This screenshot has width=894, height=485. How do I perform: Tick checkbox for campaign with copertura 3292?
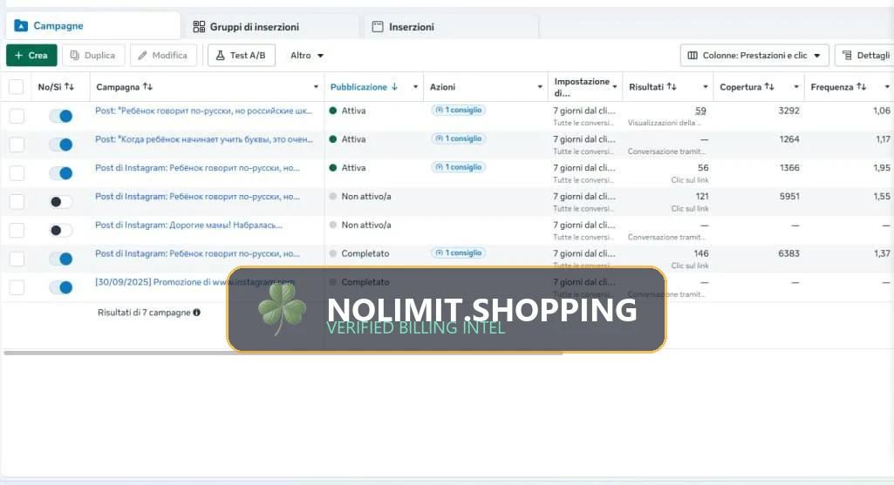(17, 116)
